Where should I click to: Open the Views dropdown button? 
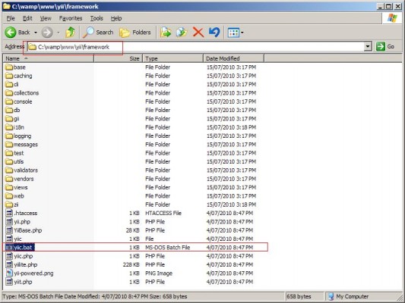pos(236,33)
